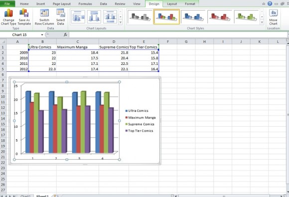
Task: Apply the red chart style
Action: [220, 17]
